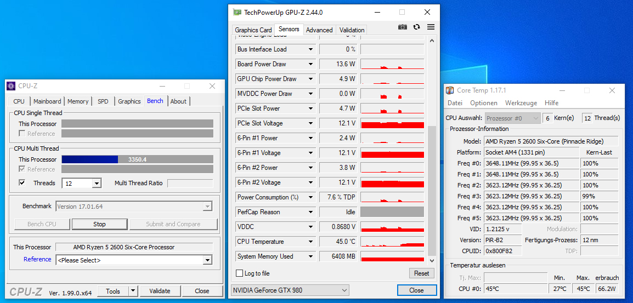Click the GPU-Z sensors scrollbar thumb
This screenshot has width=633, height=303.
point(432,190)
